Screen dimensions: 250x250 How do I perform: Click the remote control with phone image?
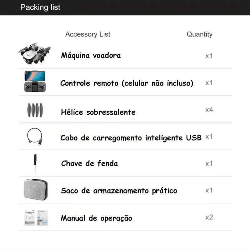click(34, 82)
